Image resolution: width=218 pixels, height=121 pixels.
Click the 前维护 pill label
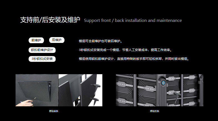click(36, 40)
